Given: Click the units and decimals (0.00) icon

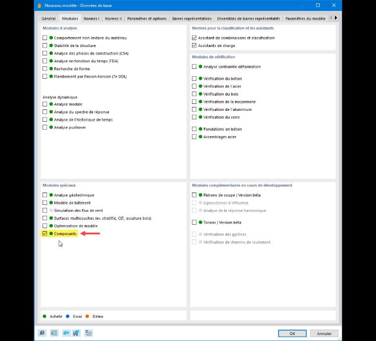Looking at the screenshot, I should pos(54,333).
